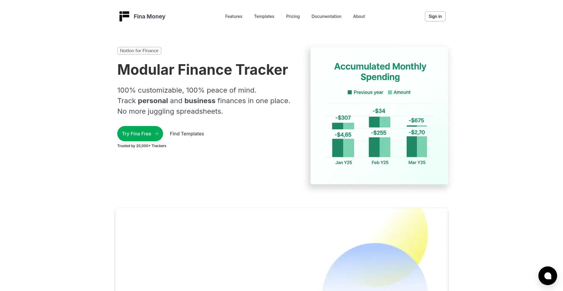This screenshot has width=563, height=291.
Task: Click the Accumulated Monthly Spending chart title
Action: pyautogui.click(x=380, y=72)
